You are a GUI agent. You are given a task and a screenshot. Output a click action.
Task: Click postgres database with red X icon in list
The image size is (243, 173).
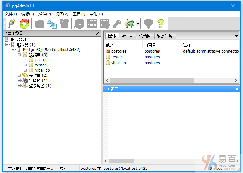(x=119, y=51)
